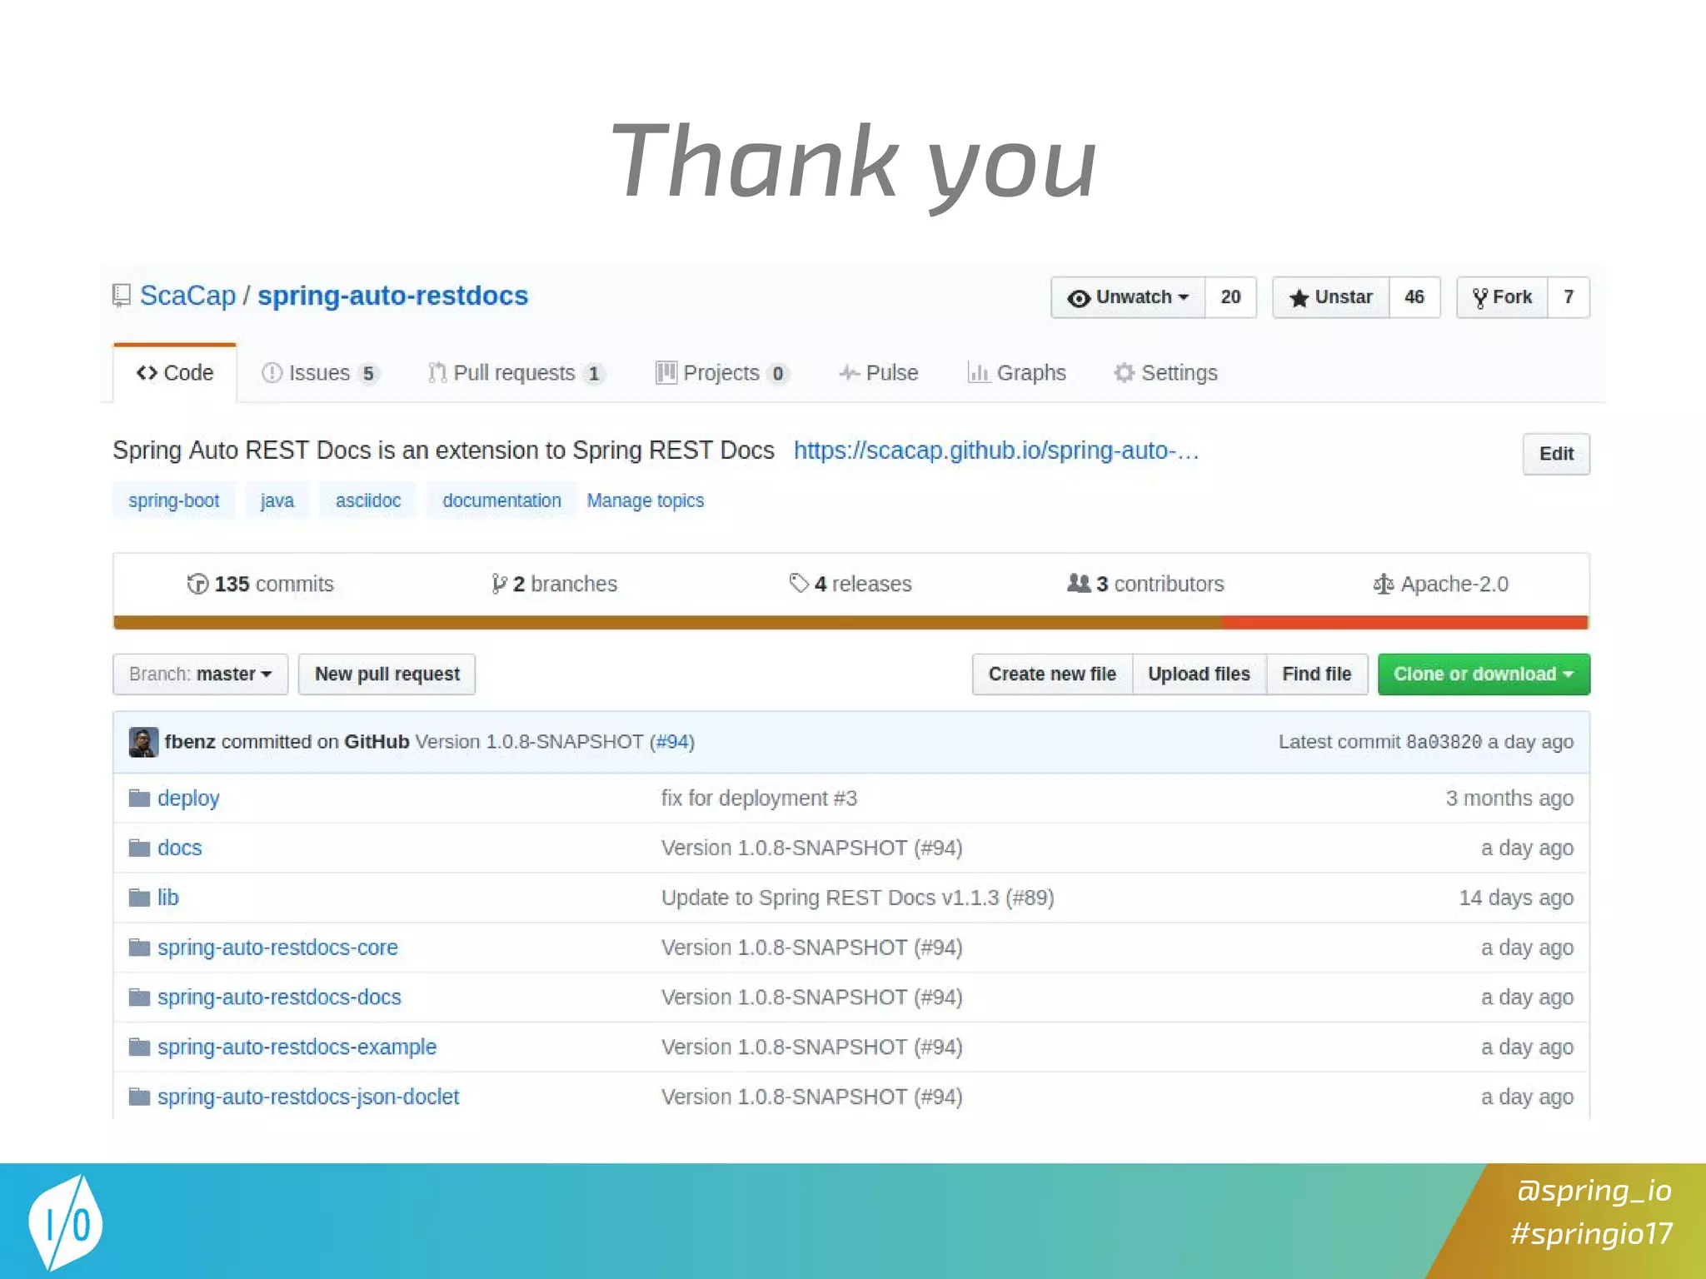The height and width of the screenshot is (1279, 1706).
Task: Switch to the Issues tab
Action: point(319,373)
